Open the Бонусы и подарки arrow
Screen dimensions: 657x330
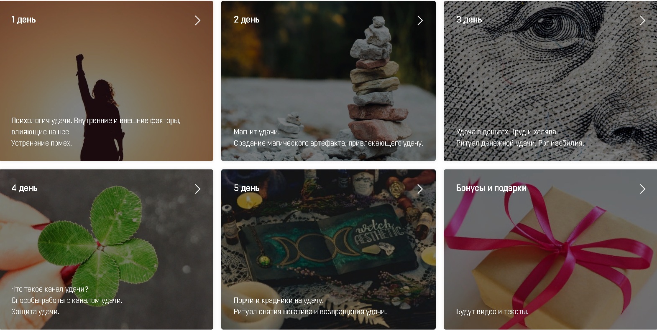tap(642, 189)
